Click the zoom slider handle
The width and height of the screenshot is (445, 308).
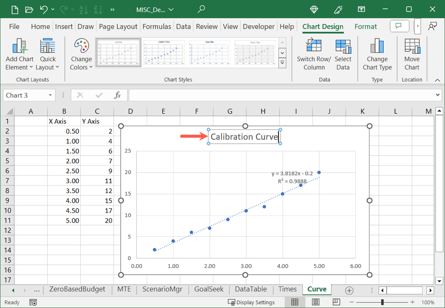(x=382, y=302)
